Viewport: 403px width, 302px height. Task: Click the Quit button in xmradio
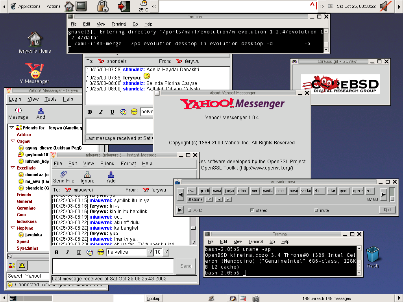point(387,210)
